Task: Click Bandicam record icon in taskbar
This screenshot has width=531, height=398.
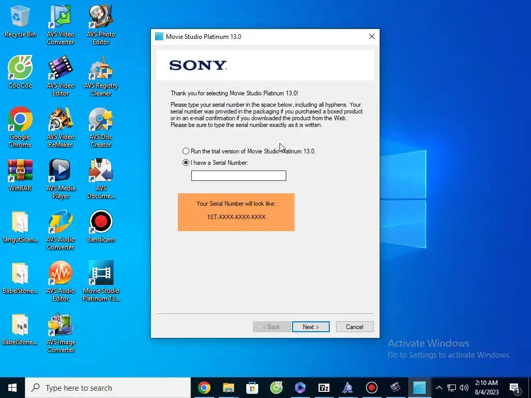Action: [371, 388]
